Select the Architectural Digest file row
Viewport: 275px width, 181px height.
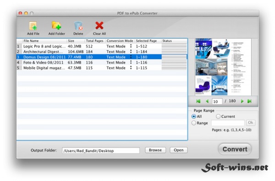(x=102, y=52)
